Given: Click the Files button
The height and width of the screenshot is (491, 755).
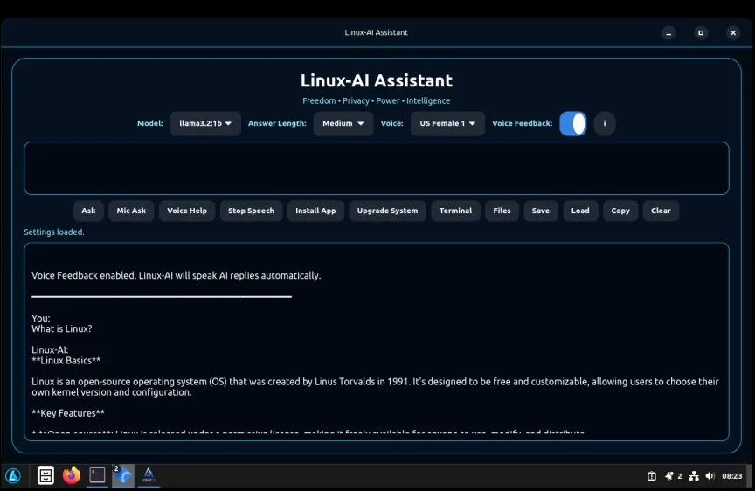Looking at the screenshot, I should tap(502, 211).
